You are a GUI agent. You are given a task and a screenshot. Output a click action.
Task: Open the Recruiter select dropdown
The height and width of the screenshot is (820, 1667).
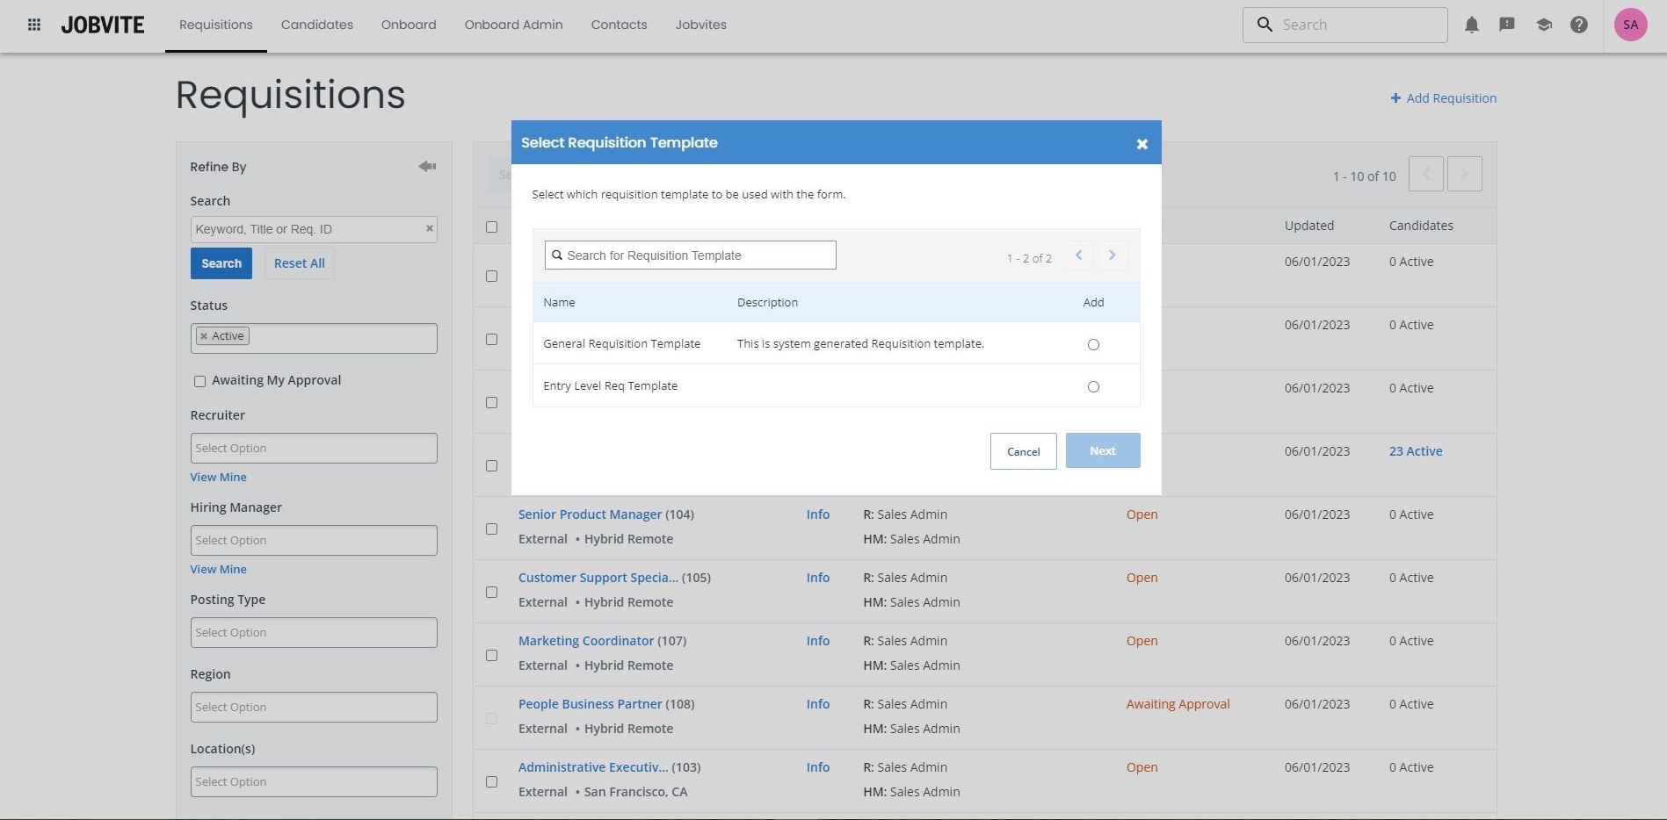tap(314, 448)
